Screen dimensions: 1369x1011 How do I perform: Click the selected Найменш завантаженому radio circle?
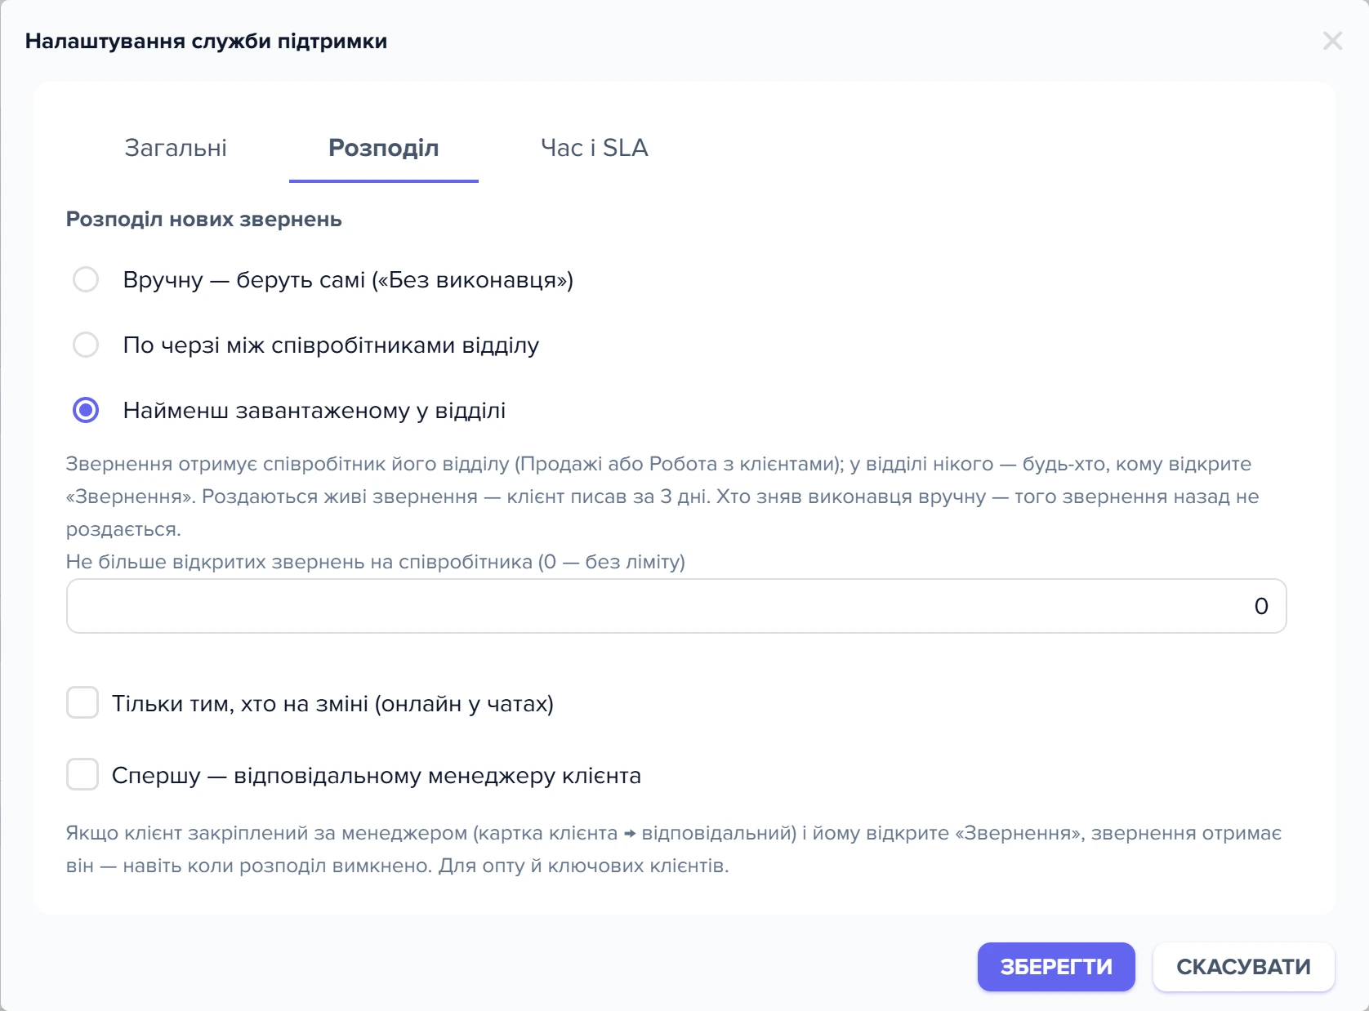86,410
